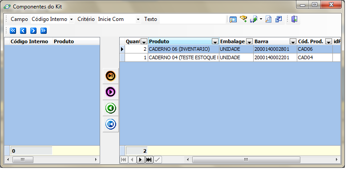
Task: Click the left panel footer count '0'
Action: (x=31, y=151)
